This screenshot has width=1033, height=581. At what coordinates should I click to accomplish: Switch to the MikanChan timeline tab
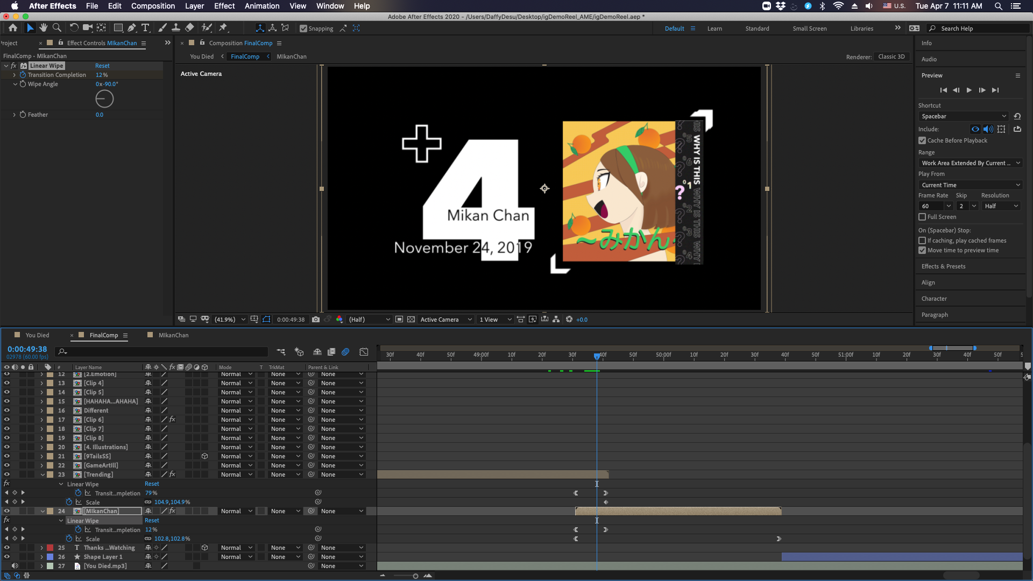pos(173,335)
